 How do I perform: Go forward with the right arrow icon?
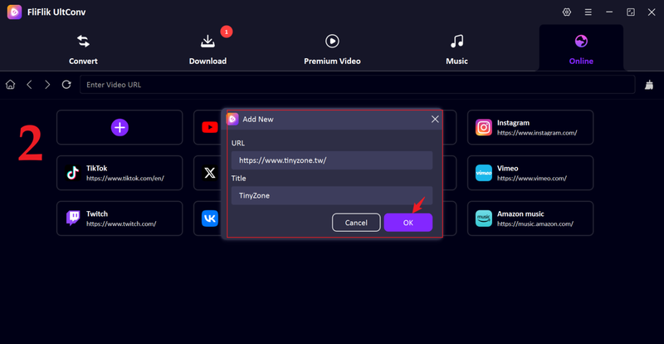(x=47, y=85)
